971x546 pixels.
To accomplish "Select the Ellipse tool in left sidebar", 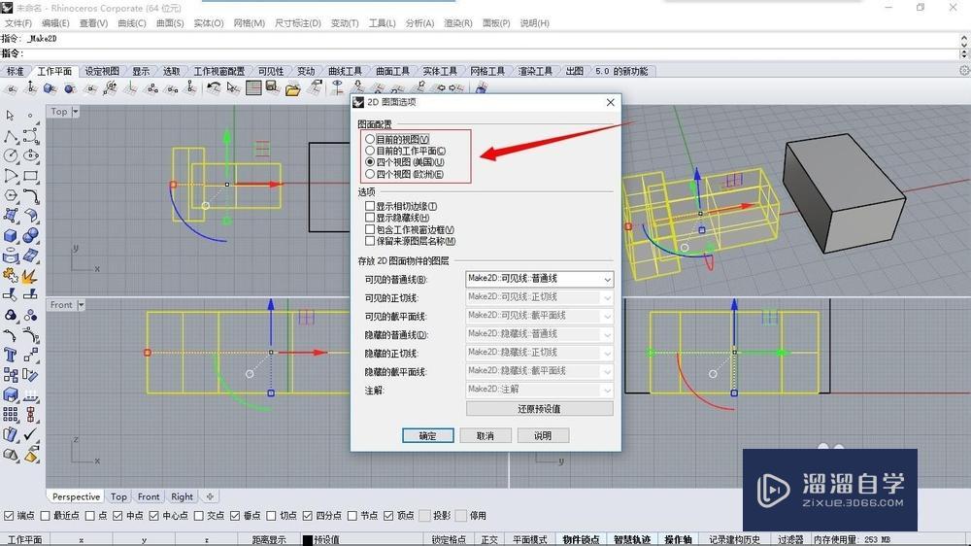I will 30,155.
